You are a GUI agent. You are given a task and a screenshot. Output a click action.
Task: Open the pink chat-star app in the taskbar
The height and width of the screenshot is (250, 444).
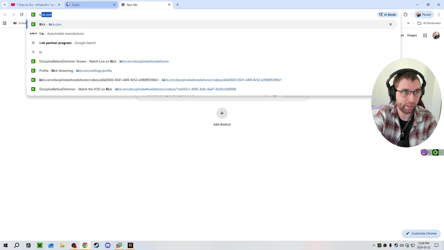[x=119, y=245]
